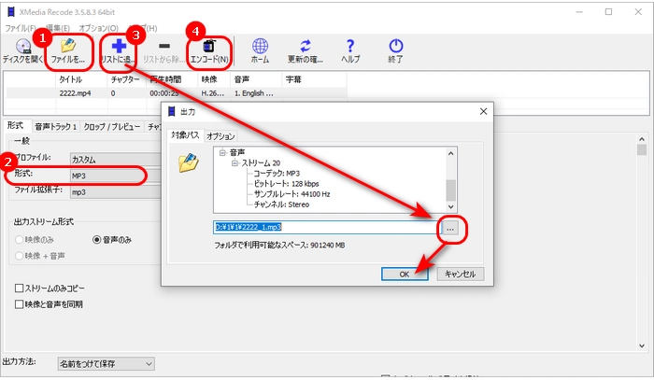Toggle 映像と音声を同期 checkbox
This screenshot has height=380, width=654.
click(x=20, y=303)
